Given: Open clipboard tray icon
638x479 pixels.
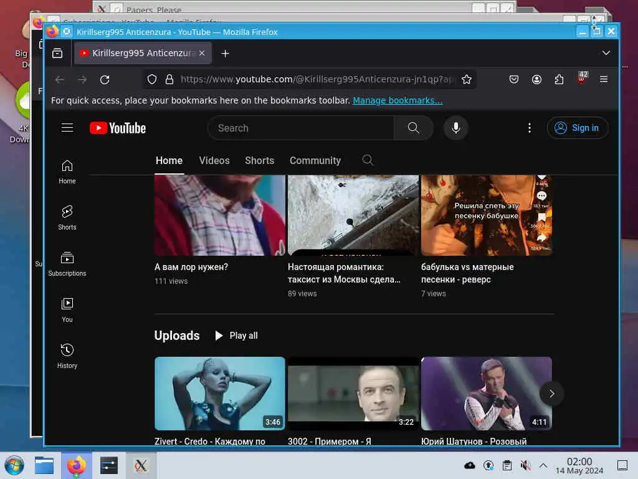Looking at the screenshot, I should click(507, 465).
